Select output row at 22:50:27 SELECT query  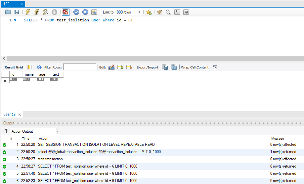(152, 166)
